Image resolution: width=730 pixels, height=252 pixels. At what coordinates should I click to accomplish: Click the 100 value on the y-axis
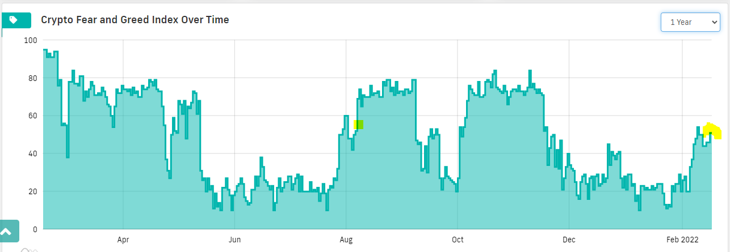click(31, 40)
